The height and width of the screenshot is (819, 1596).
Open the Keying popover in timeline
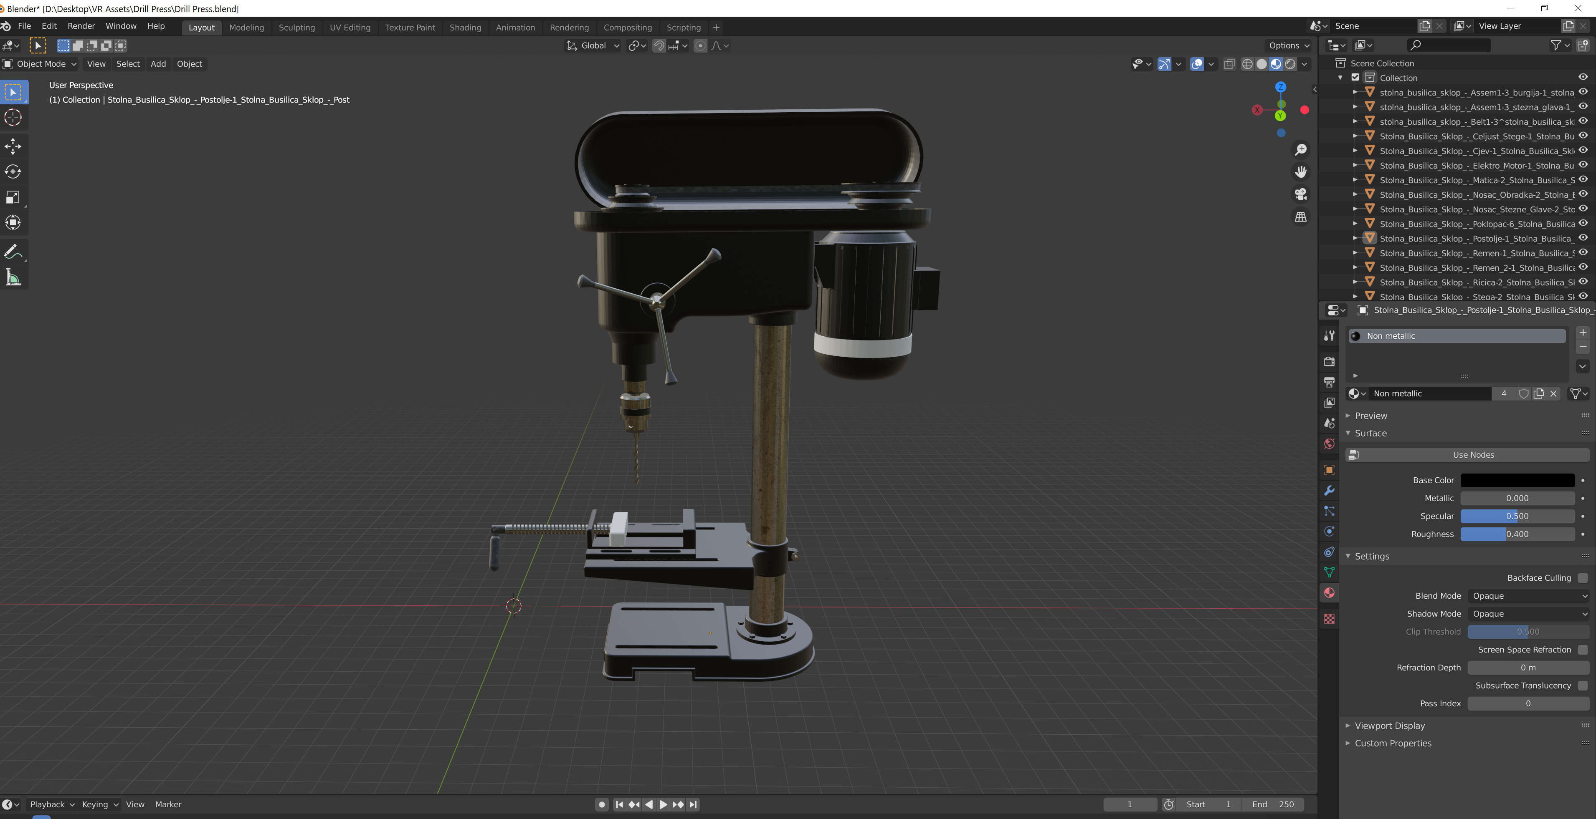click(x=100, y=804)
